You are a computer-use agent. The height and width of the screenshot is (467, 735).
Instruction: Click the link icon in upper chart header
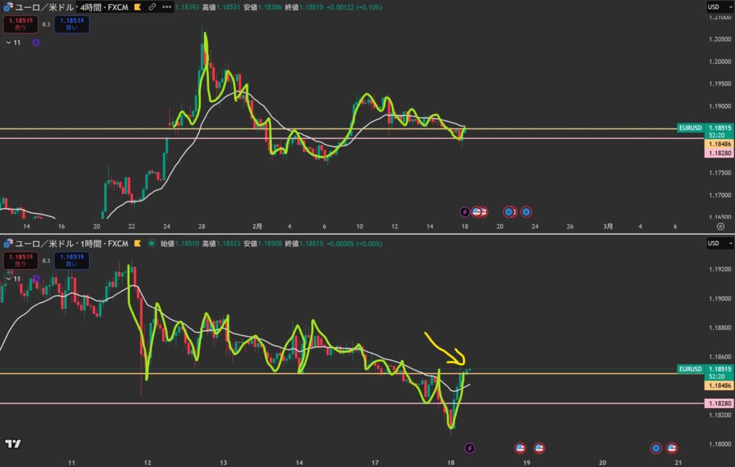tap(152, 6)
